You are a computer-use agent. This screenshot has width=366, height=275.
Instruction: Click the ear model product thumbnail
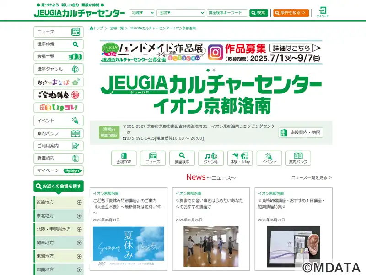click(294, 247)
